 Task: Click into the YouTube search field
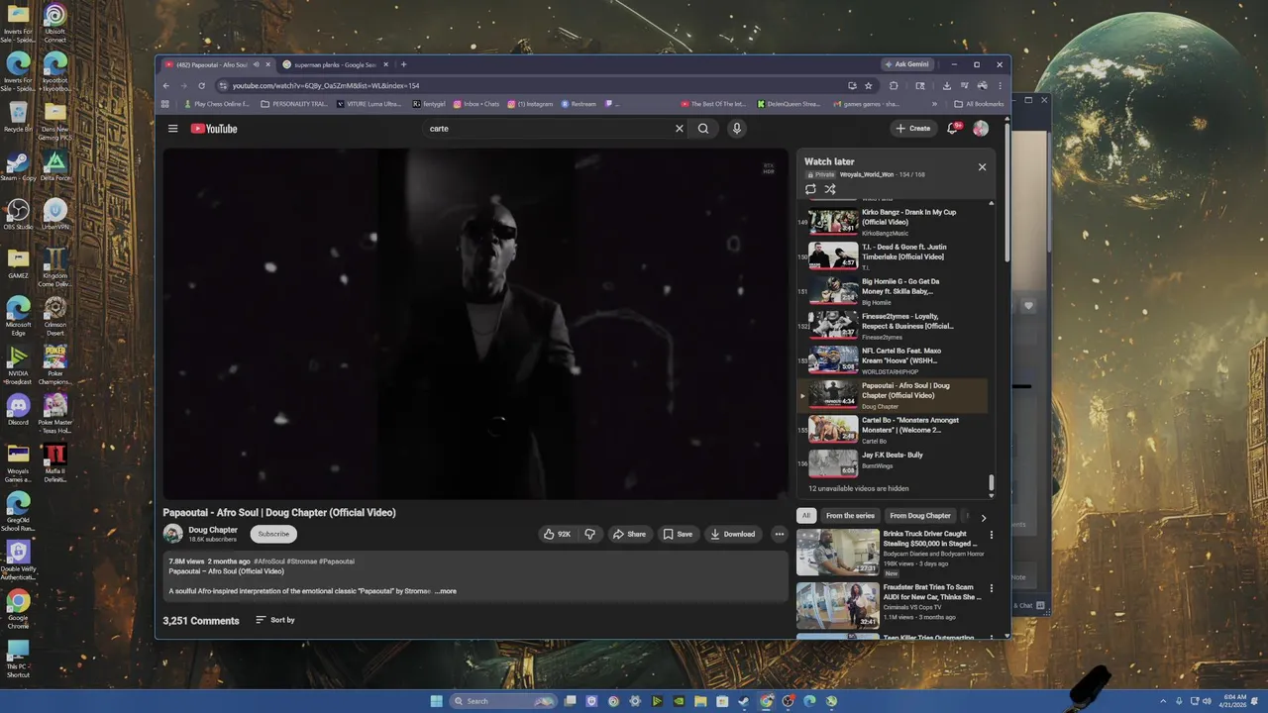tap(550, 129)
